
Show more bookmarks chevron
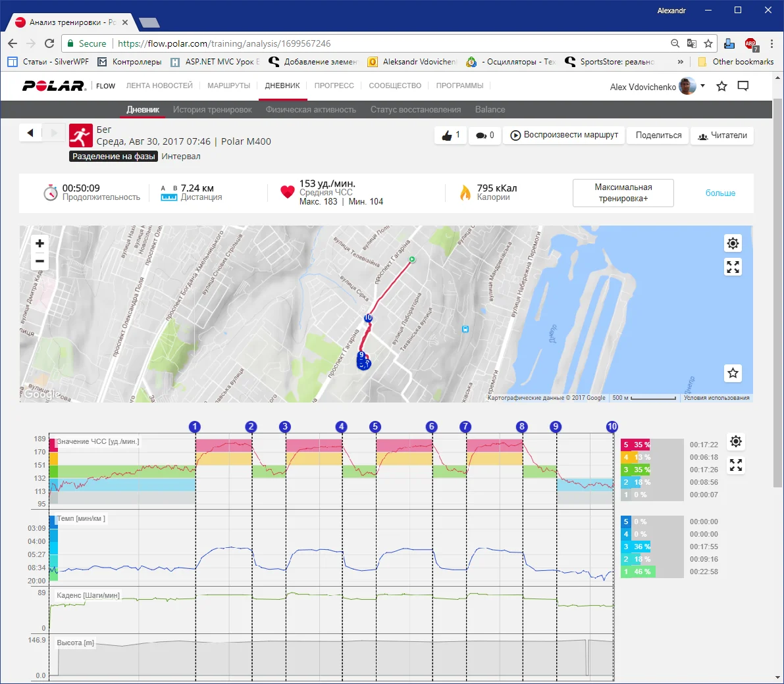680,62
